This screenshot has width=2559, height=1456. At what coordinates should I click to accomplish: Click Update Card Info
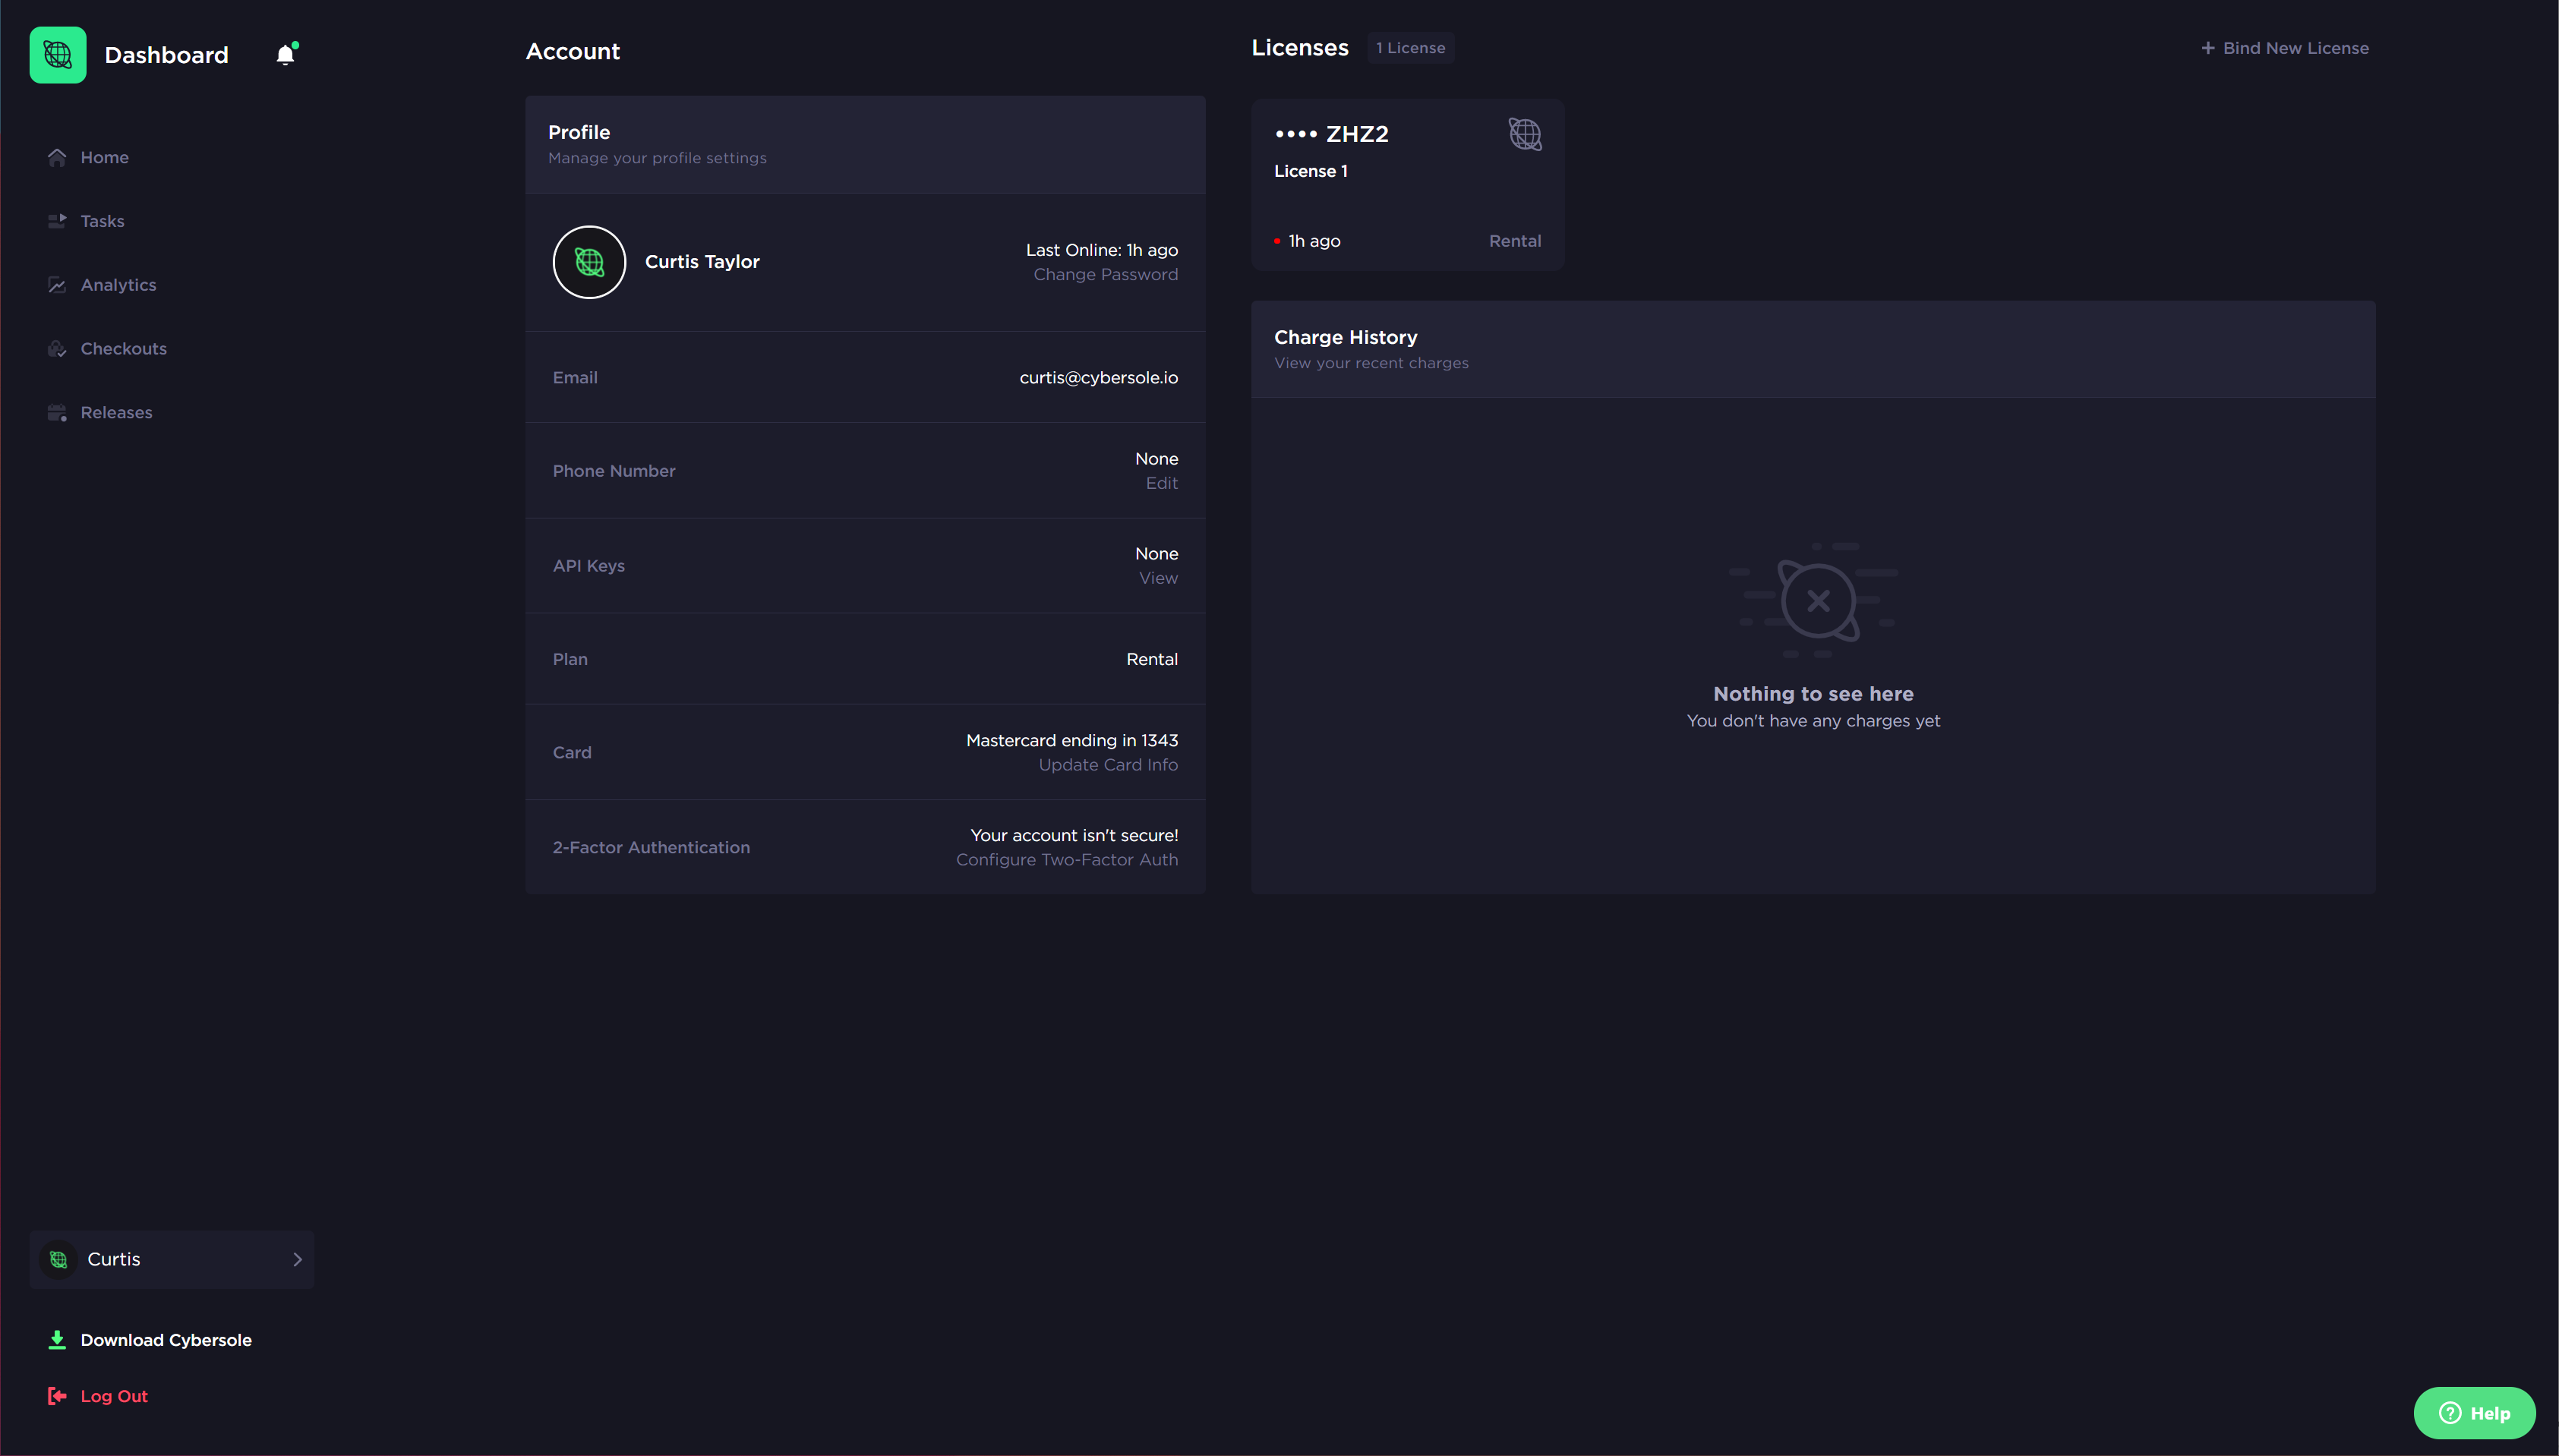[x=1108, y=765]
